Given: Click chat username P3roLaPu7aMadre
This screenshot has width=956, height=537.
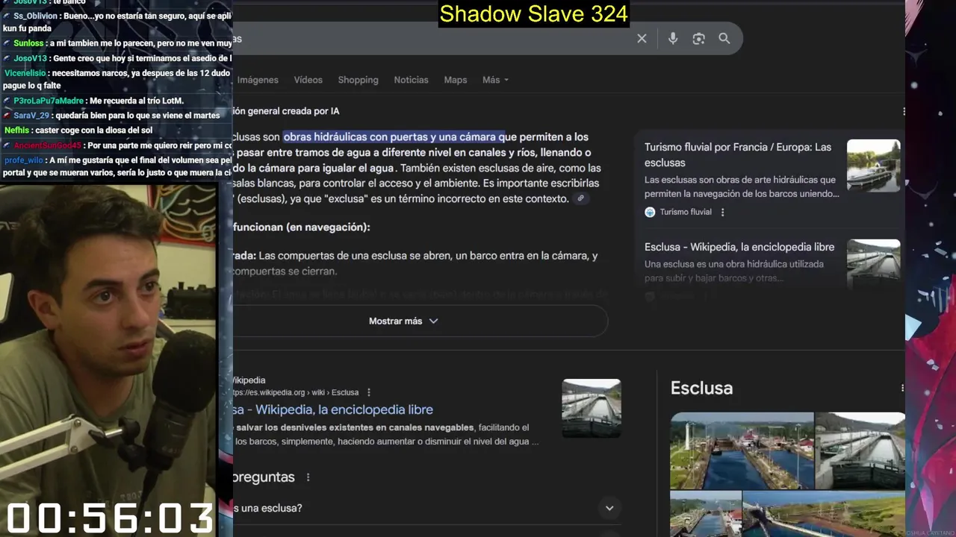Looking at the screenshot, I should (49, 101).
